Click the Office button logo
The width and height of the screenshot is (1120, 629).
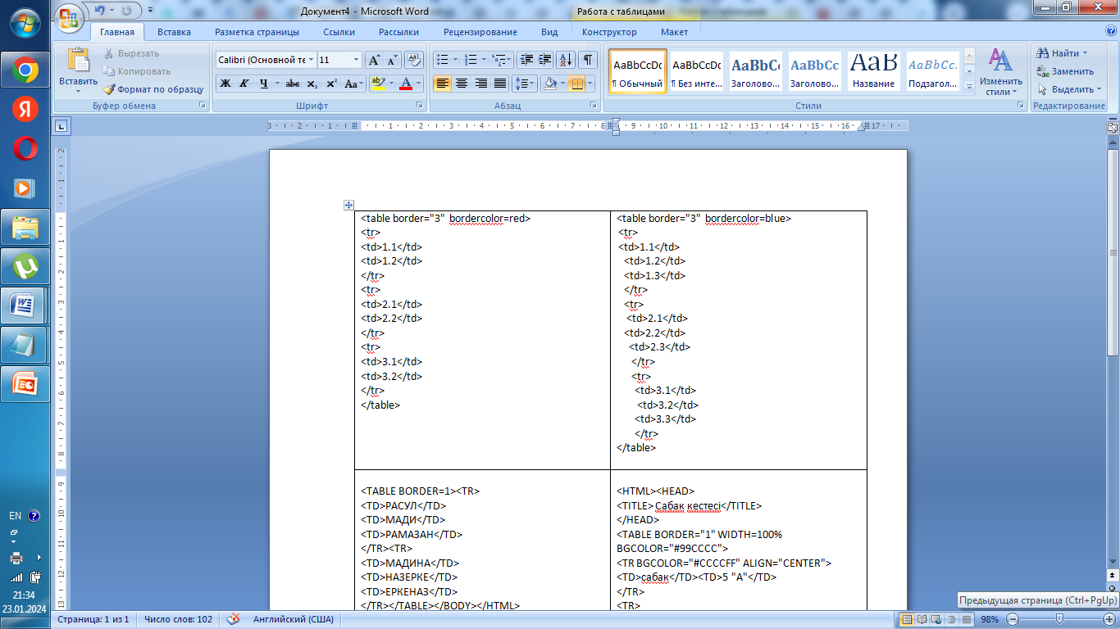[70, 16]
